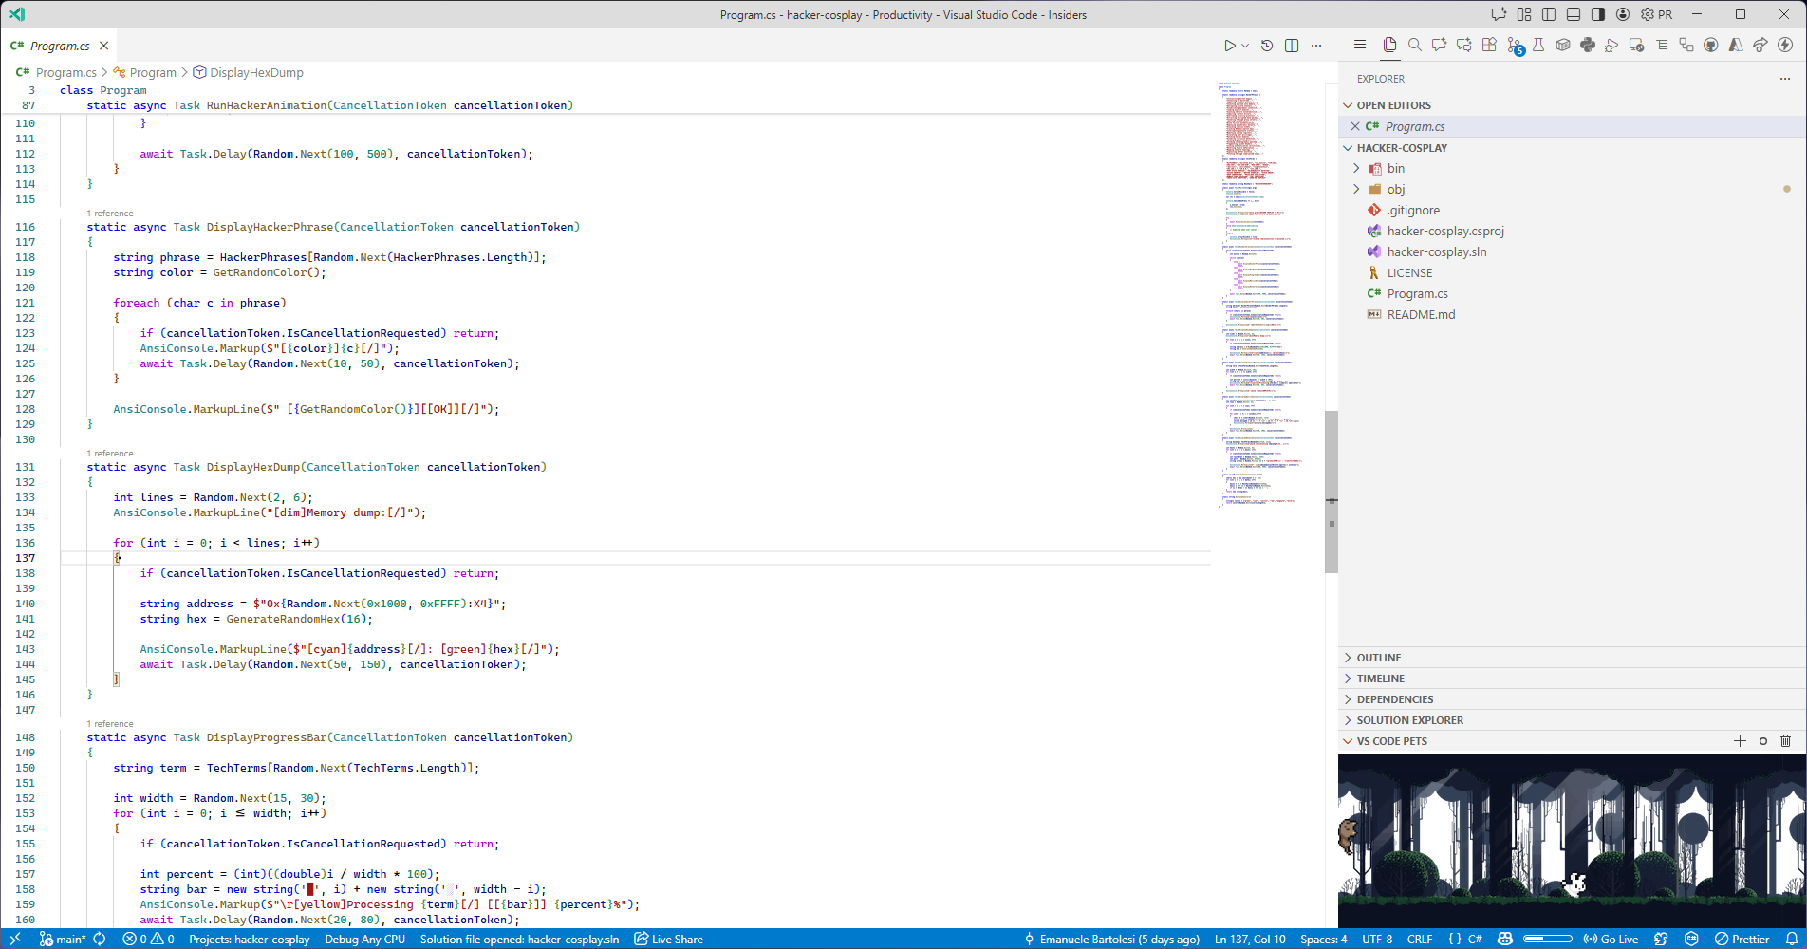Open README.md from the file tree

click(1421, 314)
